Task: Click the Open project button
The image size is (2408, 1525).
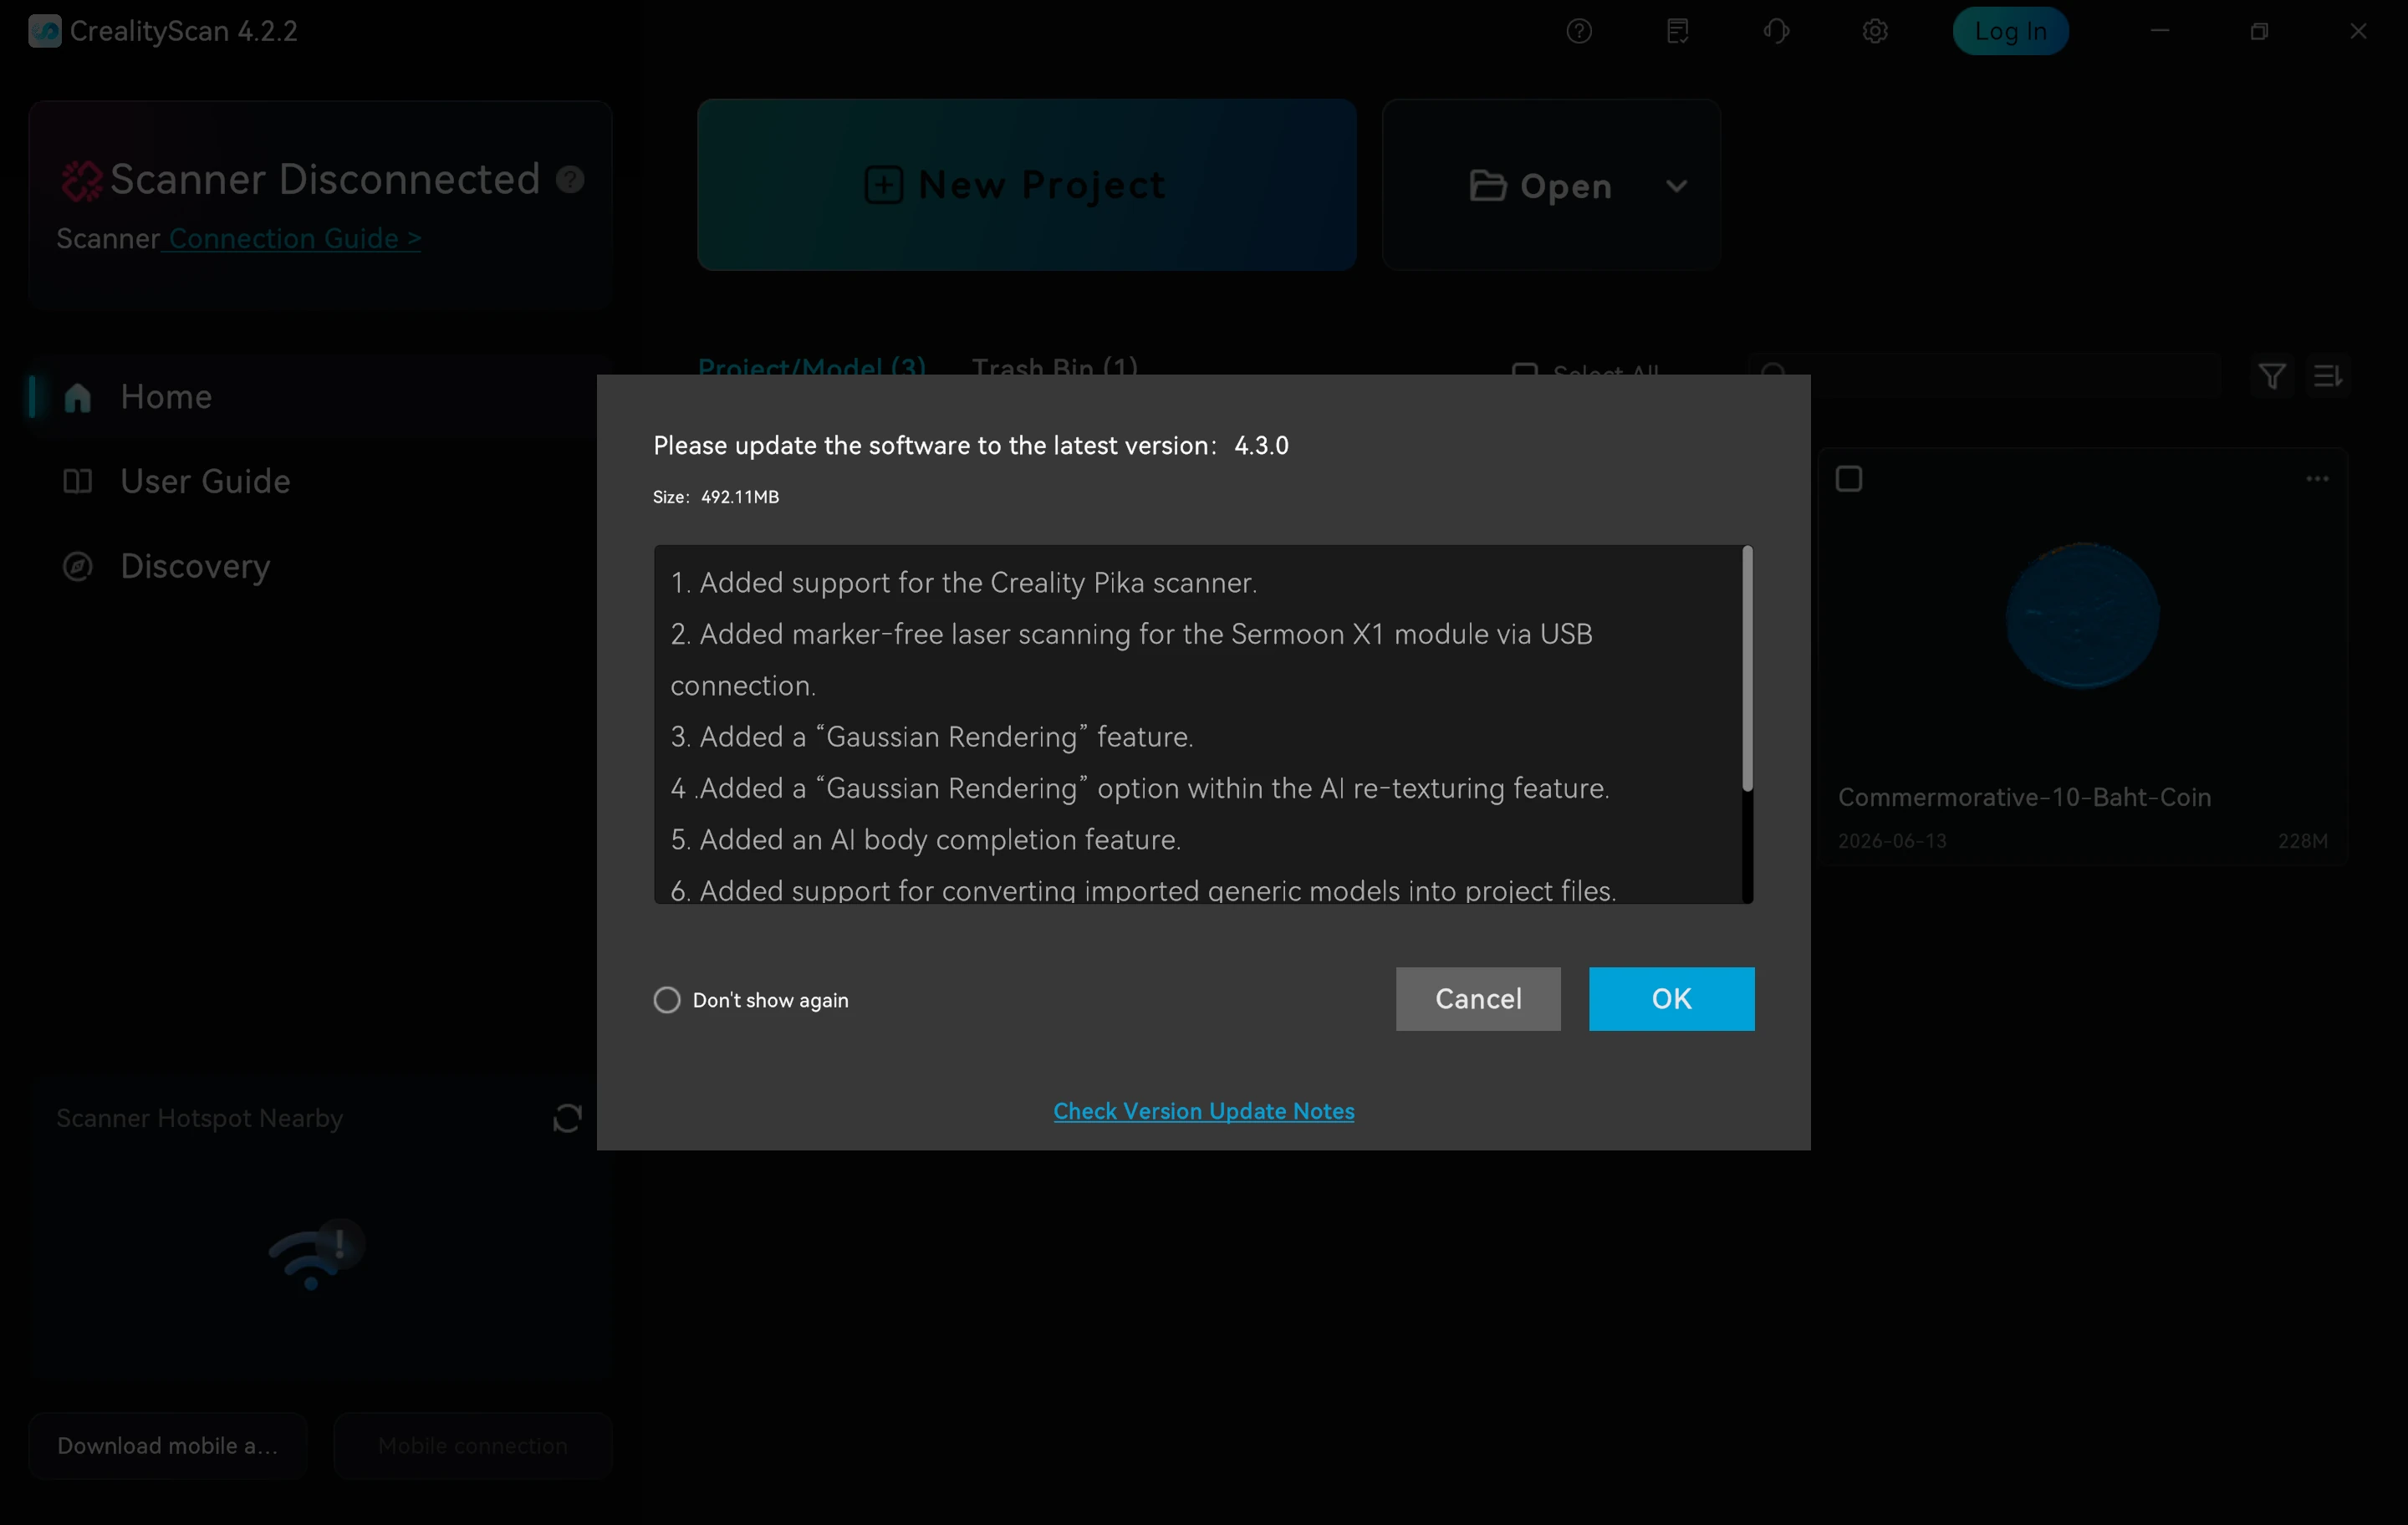Action: tap(1540, 185)
